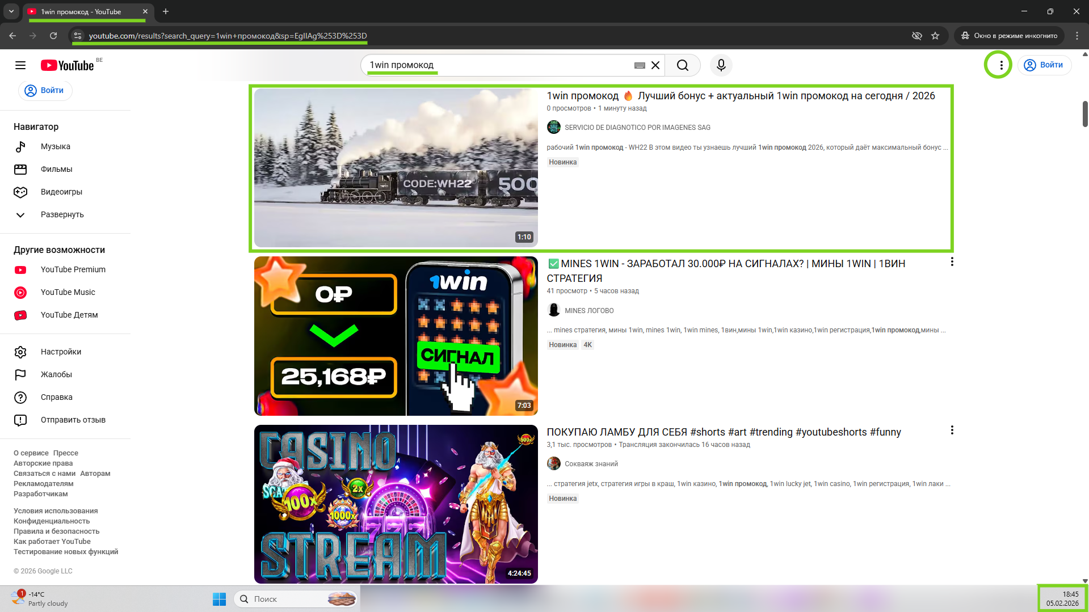Open the Рекламодателям footer link

(x=44, y=484)
